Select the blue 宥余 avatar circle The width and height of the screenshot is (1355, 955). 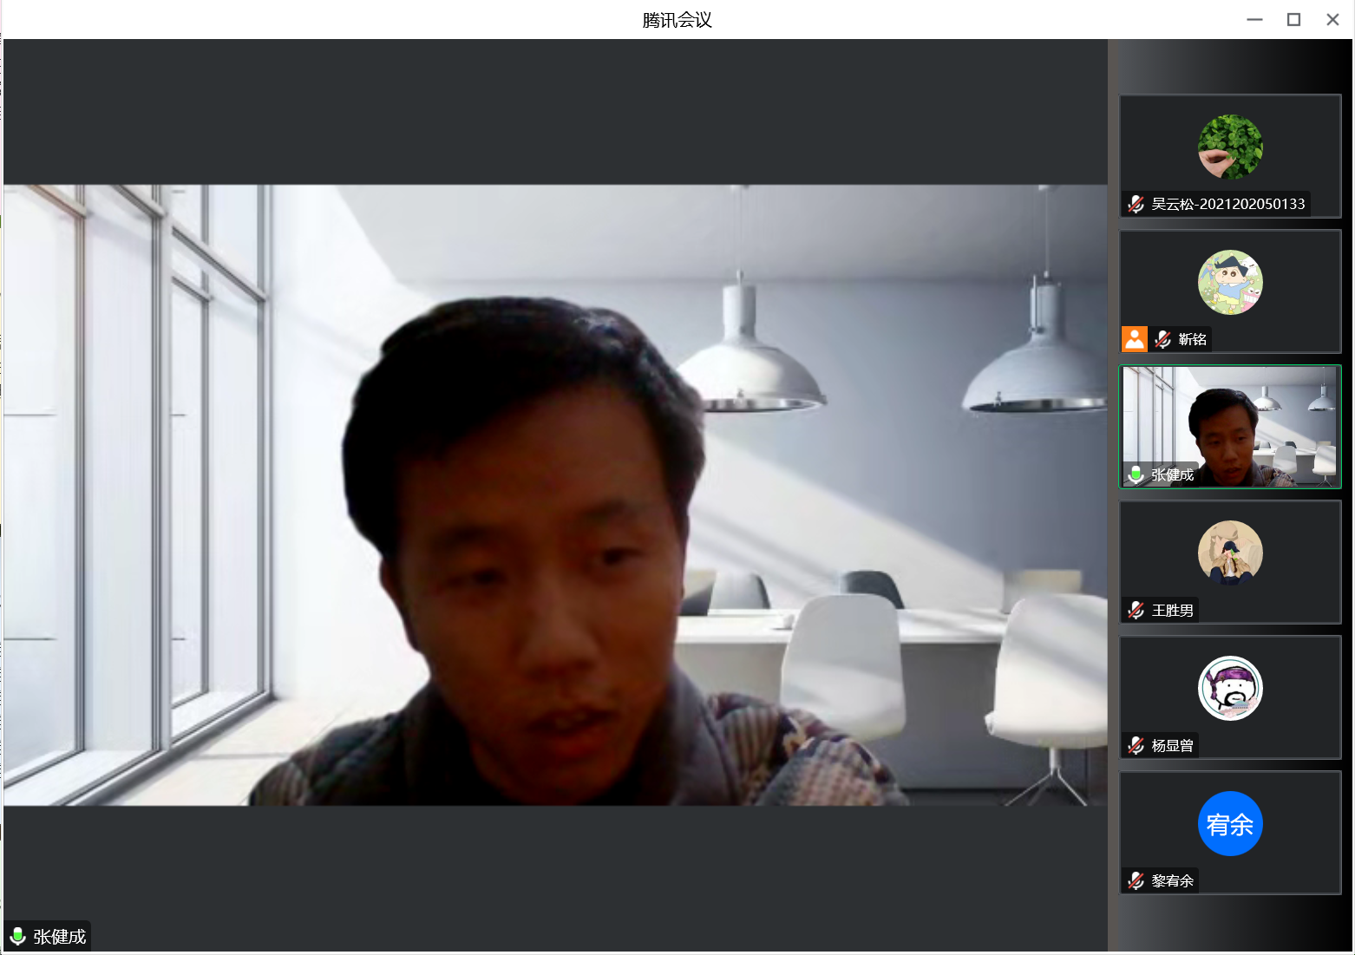[1229, 823]
